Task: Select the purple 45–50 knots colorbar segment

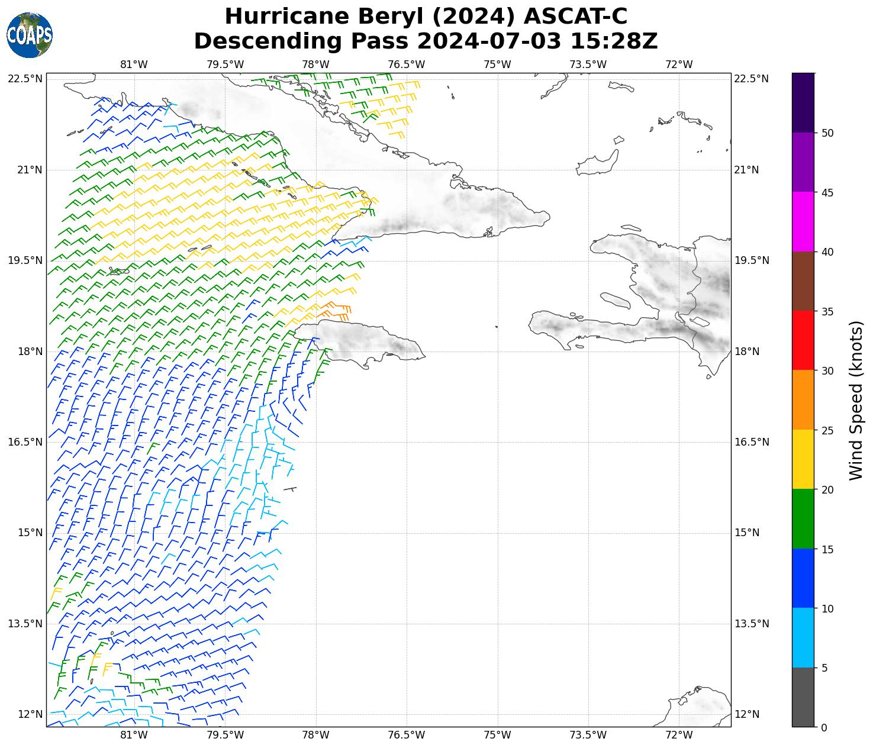Action: point(803,162)
